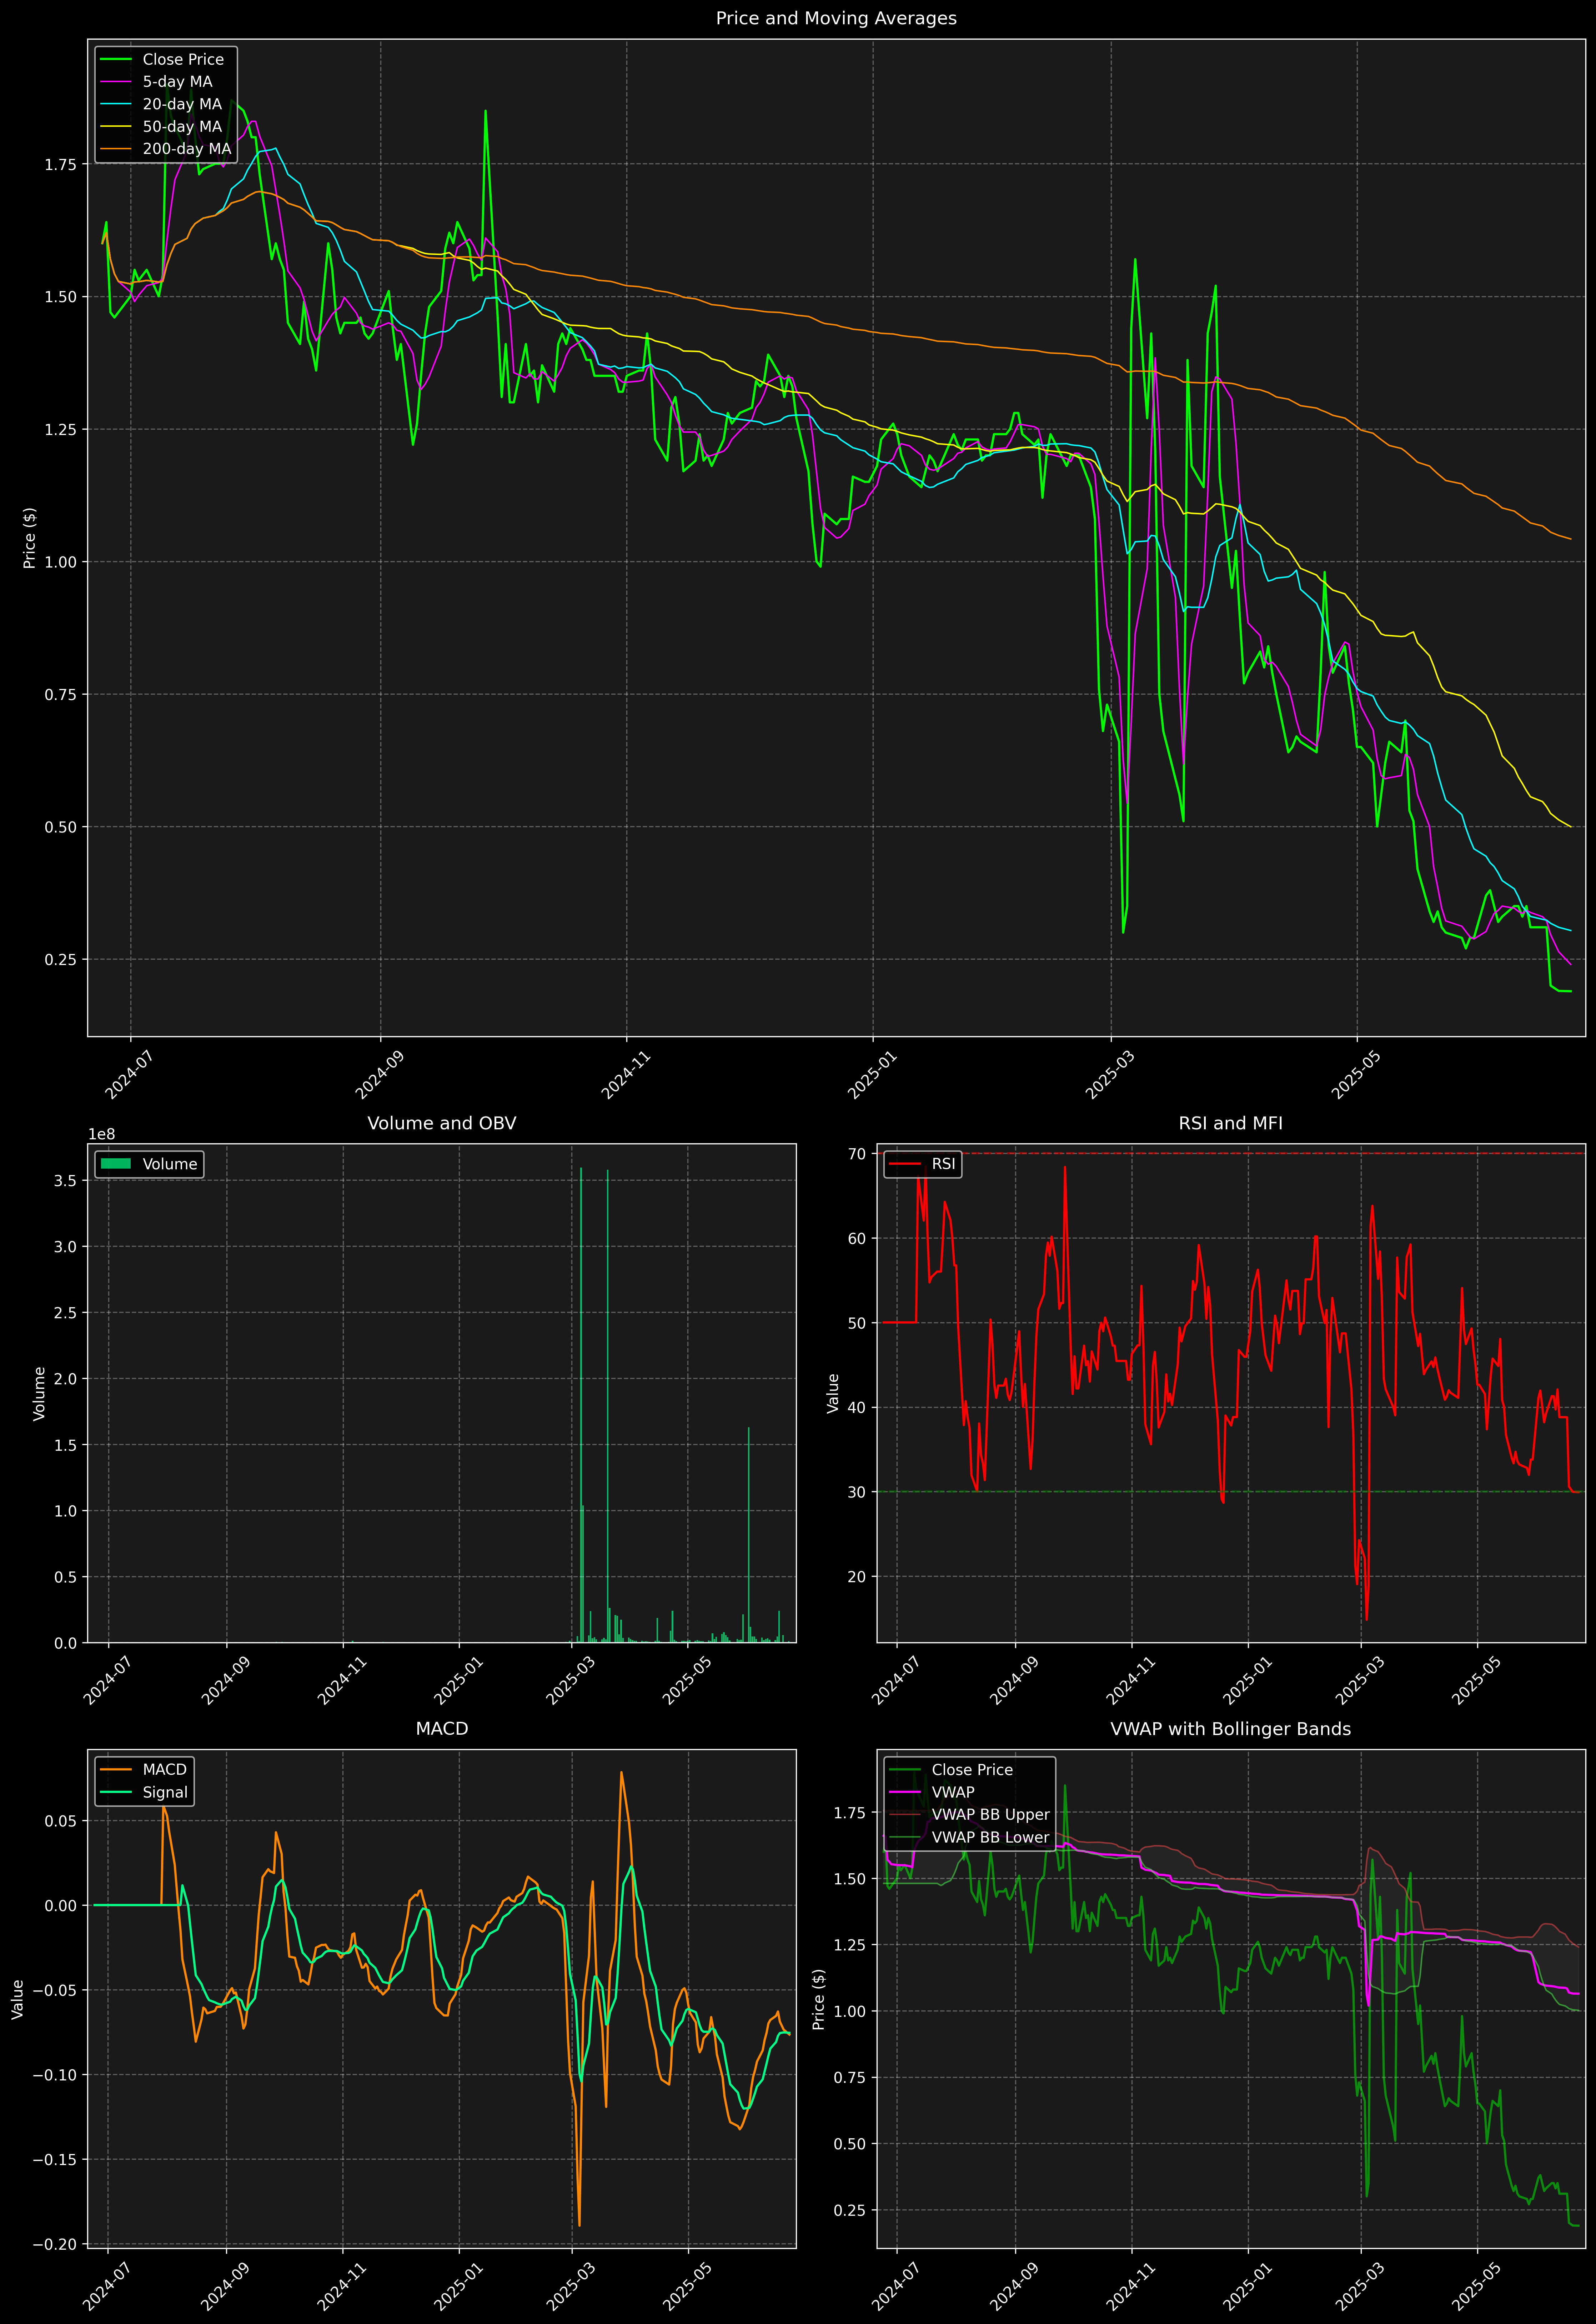Click the "Volume and OBV" chart title
Viewport: 1596px width, 2324px height.
tap(442, 1123)
